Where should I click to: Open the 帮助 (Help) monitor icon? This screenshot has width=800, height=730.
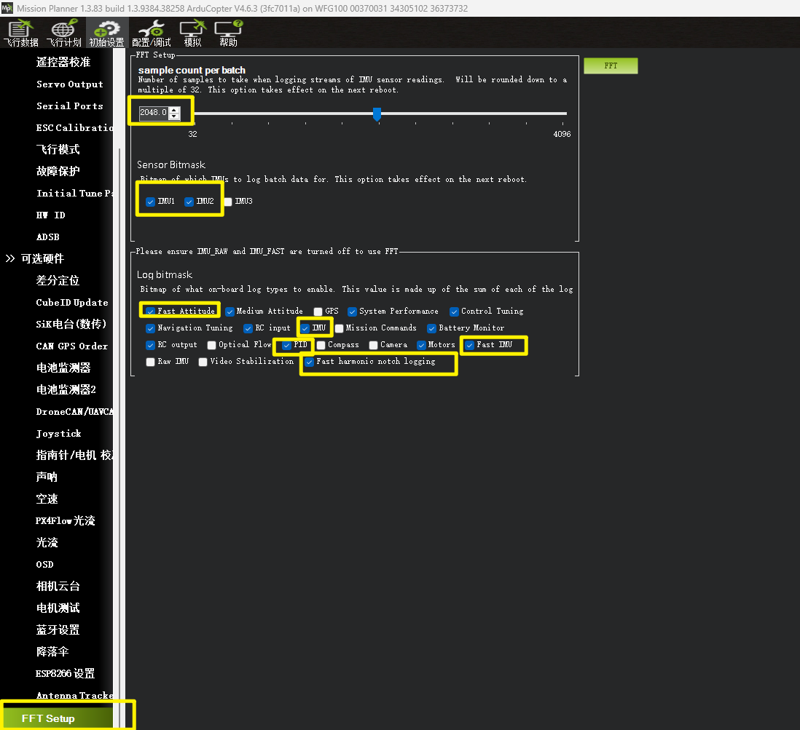pos(228,33)
